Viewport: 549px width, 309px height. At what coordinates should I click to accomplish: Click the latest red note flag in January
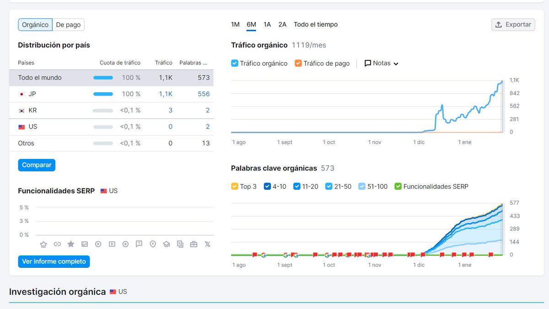491,255
